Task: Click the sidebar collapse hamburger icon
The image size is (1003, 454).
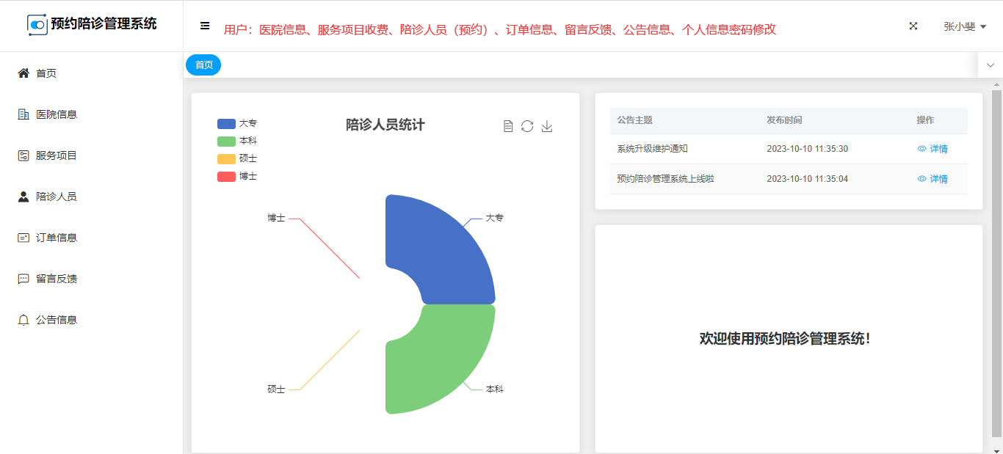Action: pyautogui.click(x=205, y=26)
